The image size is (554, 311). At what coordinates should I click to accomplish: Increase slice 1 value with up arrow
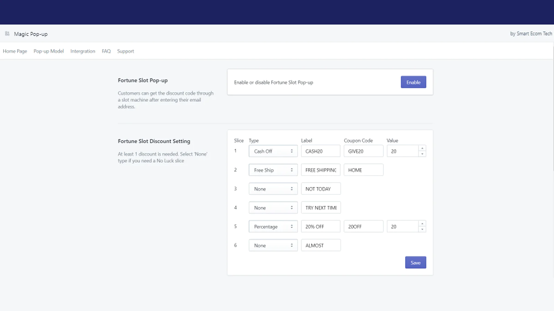[x=422, y=149]
